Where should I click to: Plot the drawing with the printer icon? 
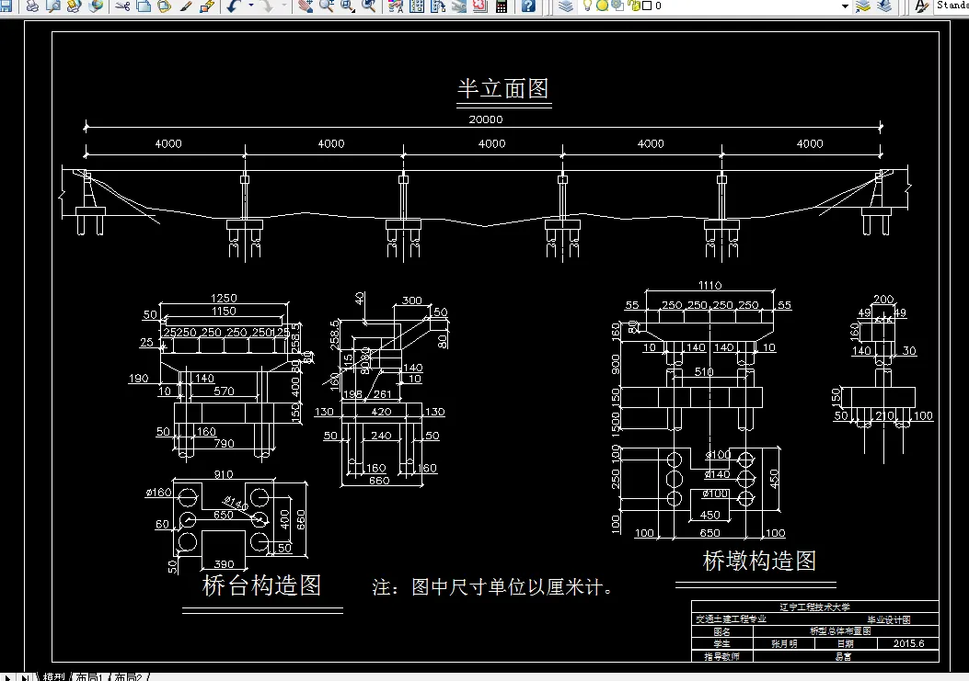[x=32, y=7]
